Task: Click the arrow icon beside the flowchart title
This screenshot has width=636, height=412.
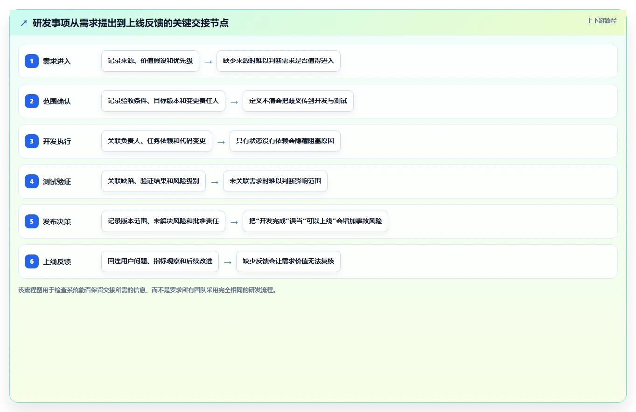Action: coord(24,23)
